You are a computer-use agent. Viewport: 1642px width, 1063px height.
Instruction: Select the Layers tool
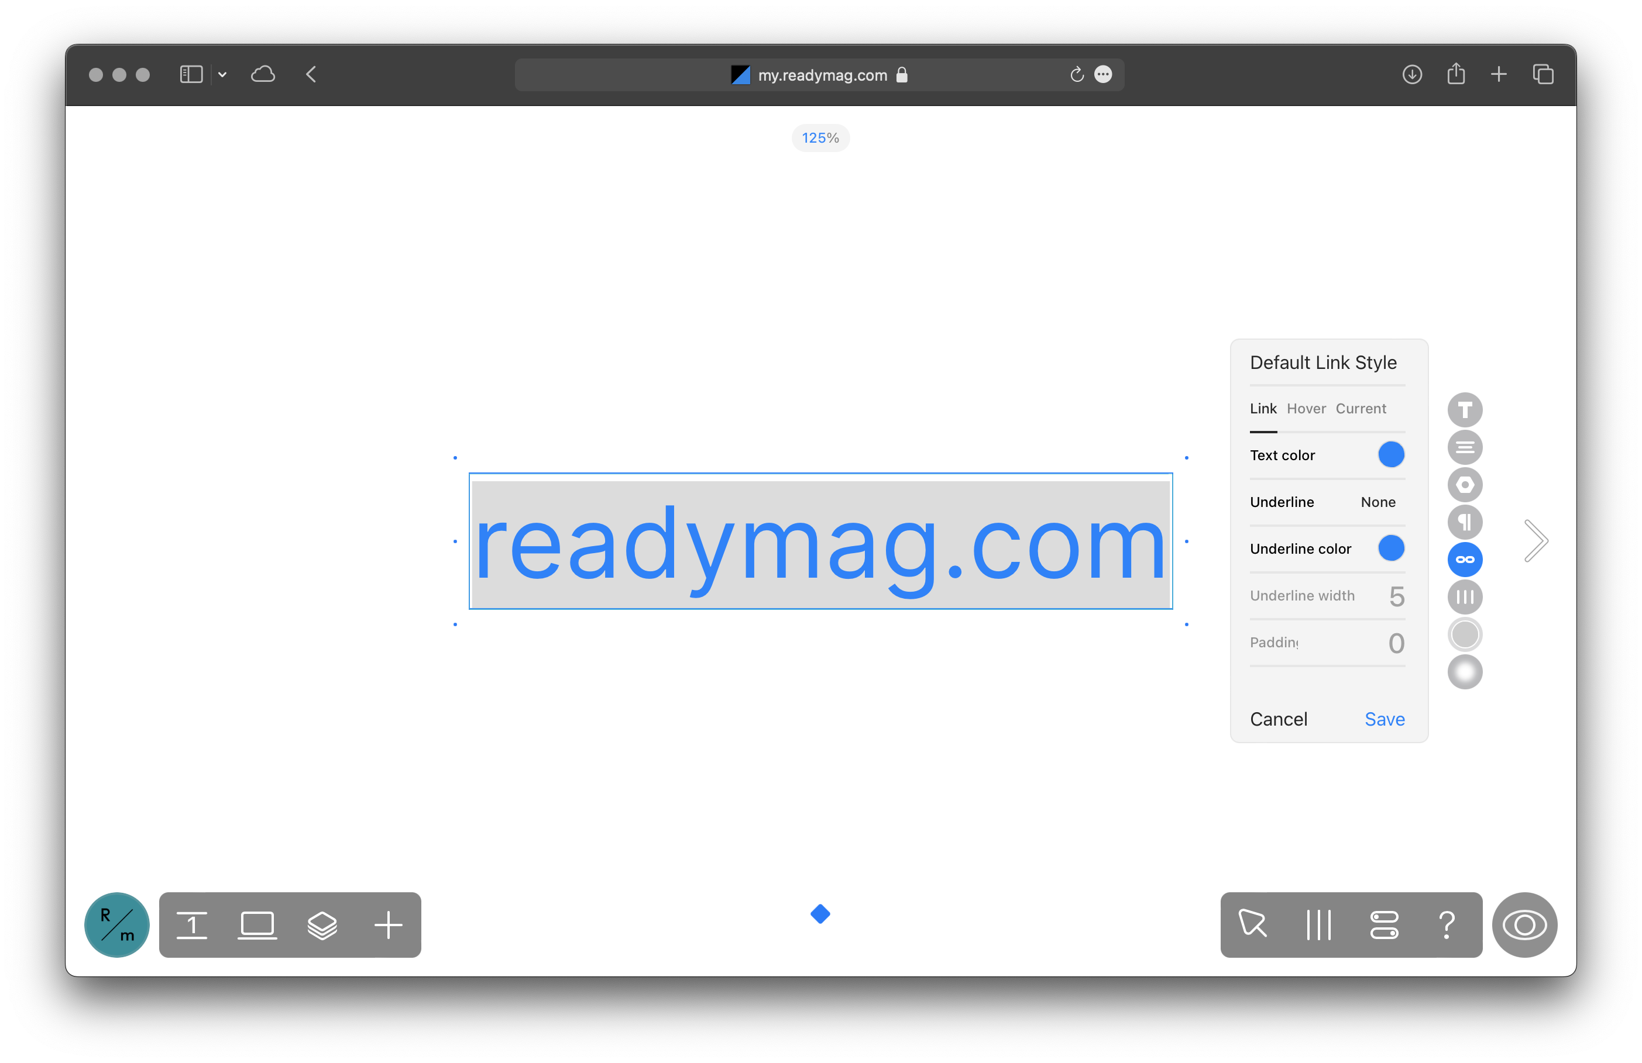pyautogui.click(x=323, y=924)
